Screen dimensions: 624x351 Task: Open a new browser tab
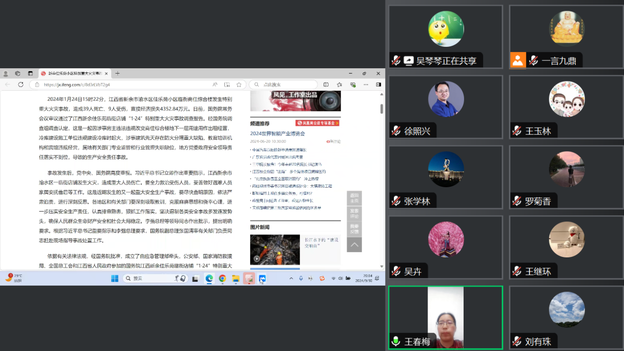pos(117,74)
